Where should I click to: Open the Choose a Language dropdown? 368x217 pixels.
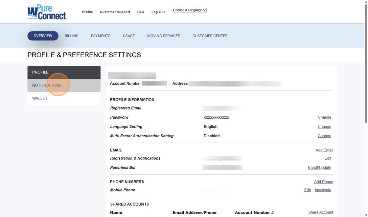click(189, 10)
